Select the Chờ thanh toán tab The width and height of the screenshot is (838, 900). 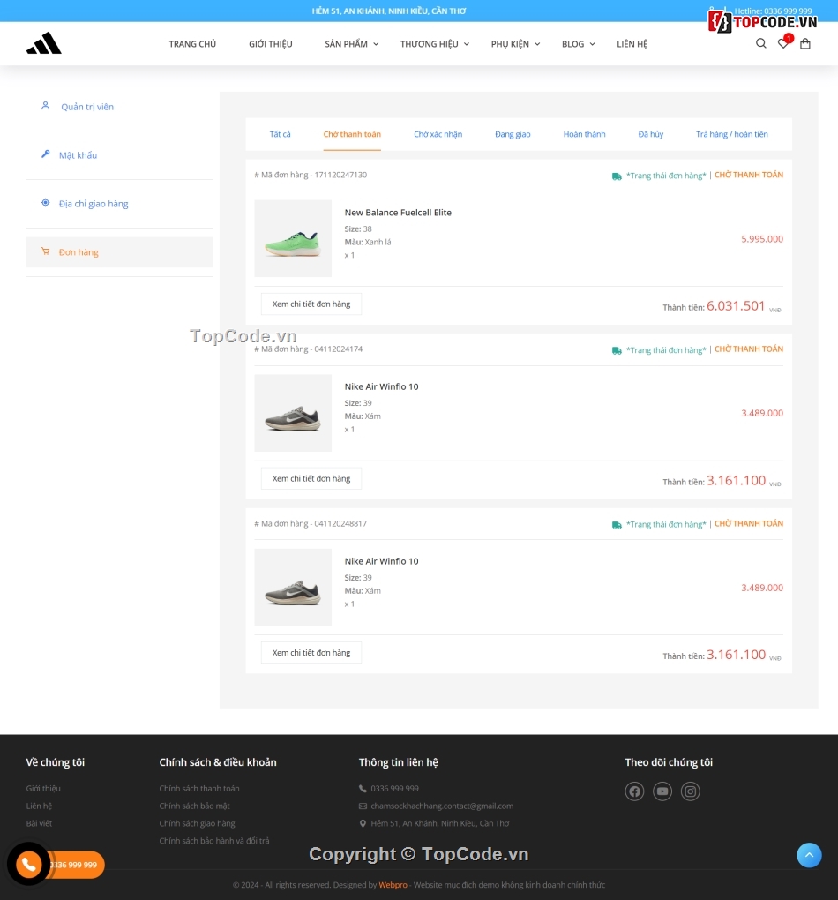(352, 134)
